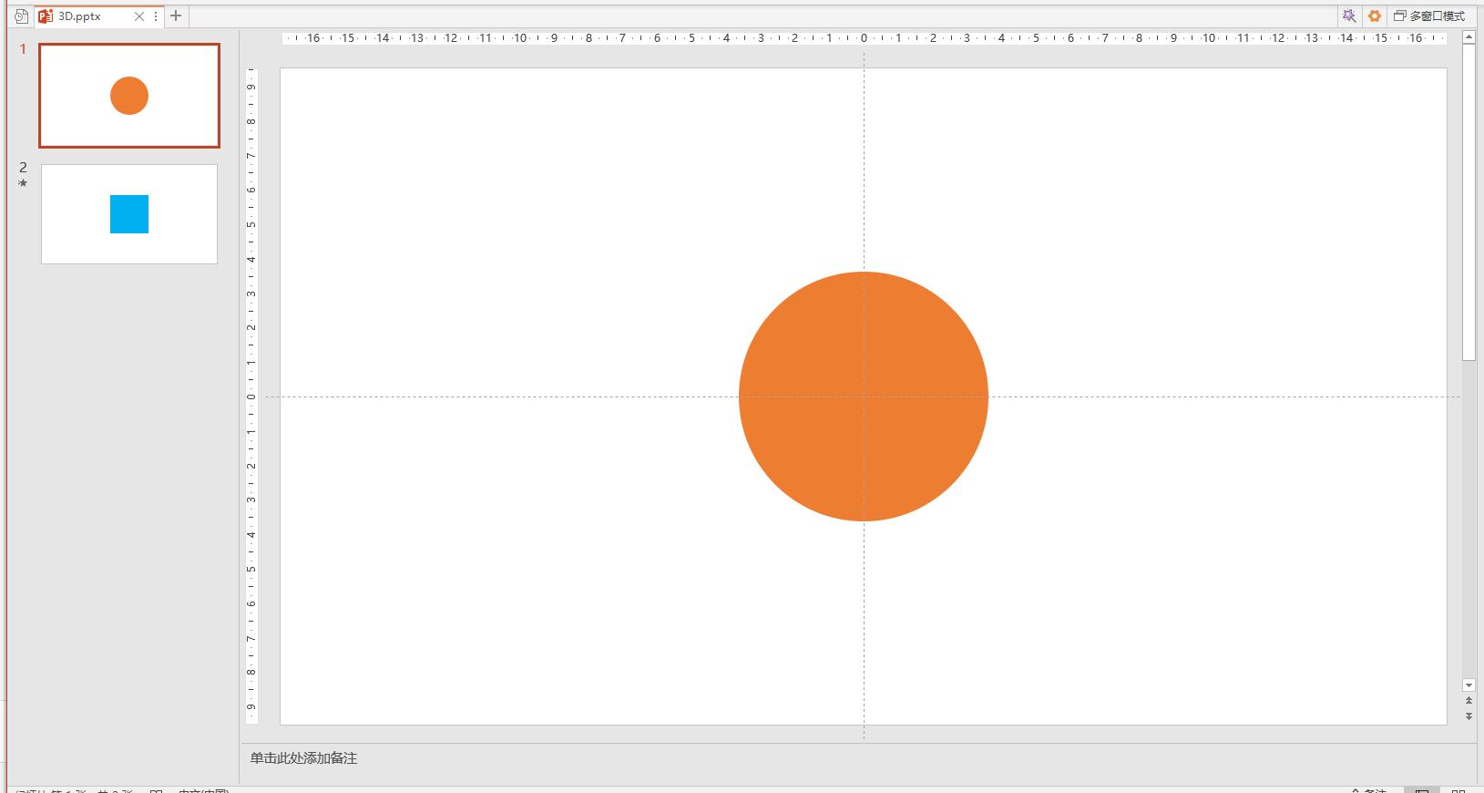Close the 3D.pptx tab
1484x793 pixels.
(x=139, y=16)
